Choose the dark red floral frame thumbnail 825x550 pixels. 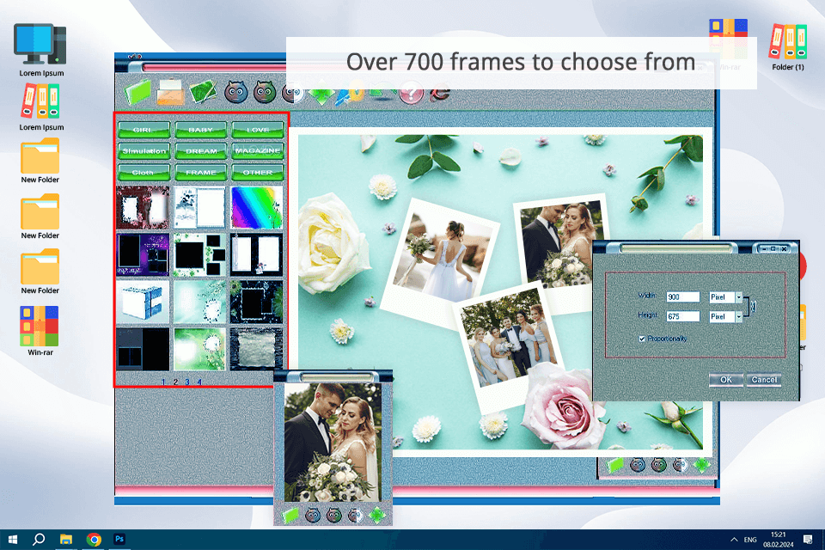pyautogui.click(x=143, y=207)
